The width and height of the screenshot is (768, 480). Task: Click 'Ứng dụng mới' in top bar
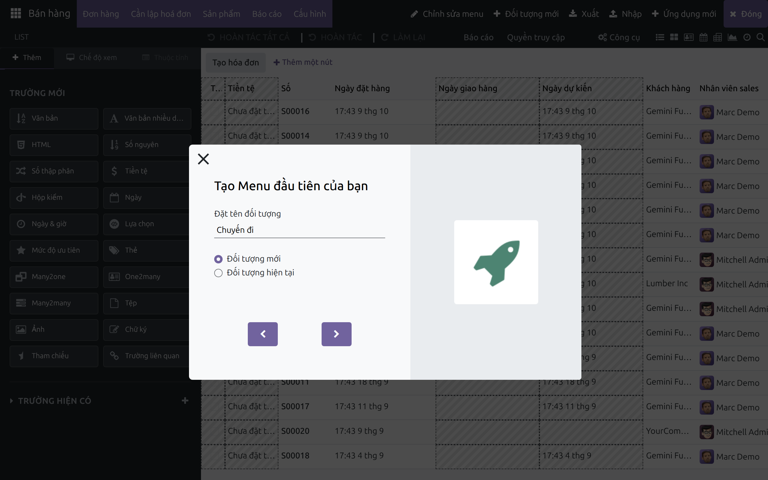[x=684, y=14]
